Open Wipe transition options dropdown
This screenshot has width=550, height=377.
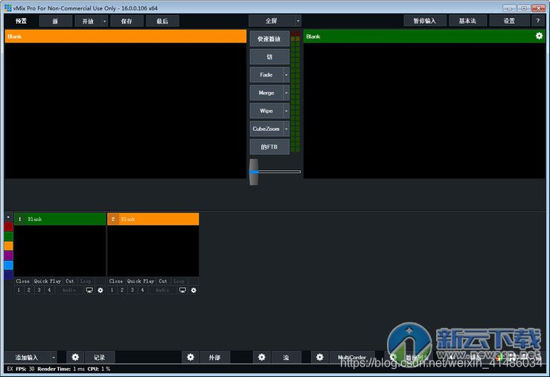(x=287, y=111)
